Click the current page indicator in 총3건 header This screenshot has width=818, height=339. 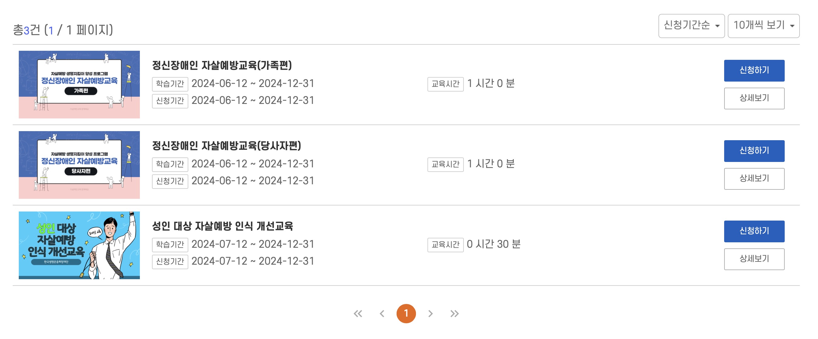pyautogui.click(x=51, y=31)
